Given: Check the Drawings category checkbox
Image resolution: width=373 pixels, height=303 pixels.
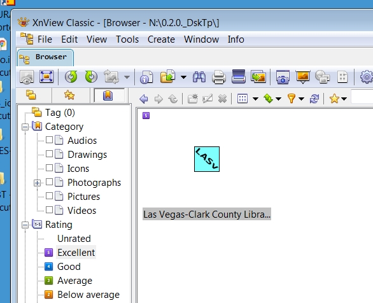Looking at the screenshot, I should pyautogui.click(x=49, y=154).
